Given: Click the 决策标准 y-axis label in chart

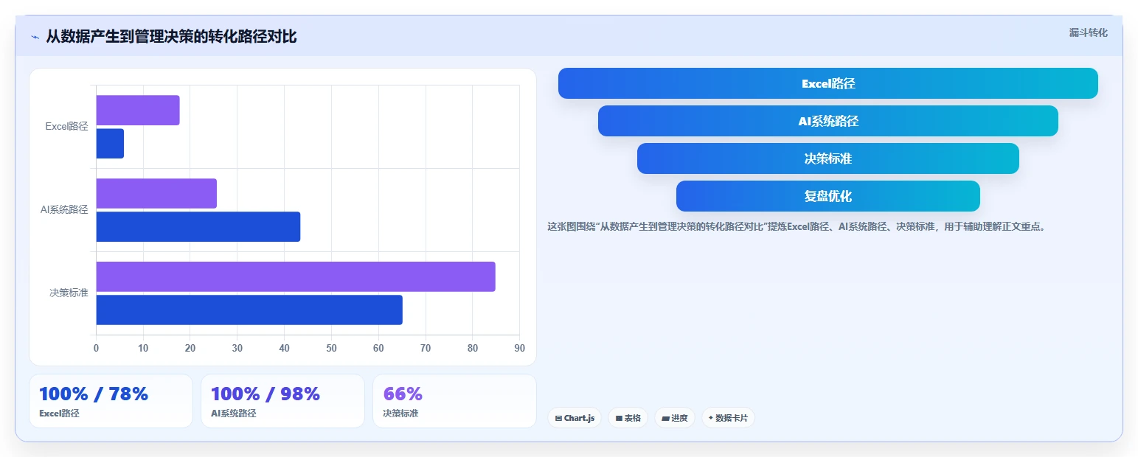Looking at the screenshot, I should point(69,293).
